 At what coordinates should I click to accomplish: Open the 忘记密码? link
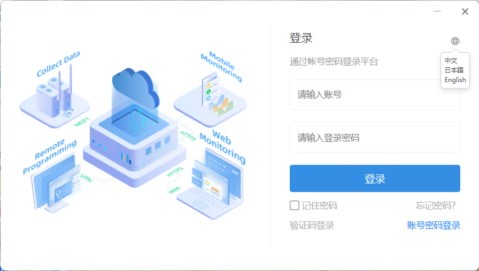click(436, 205)
